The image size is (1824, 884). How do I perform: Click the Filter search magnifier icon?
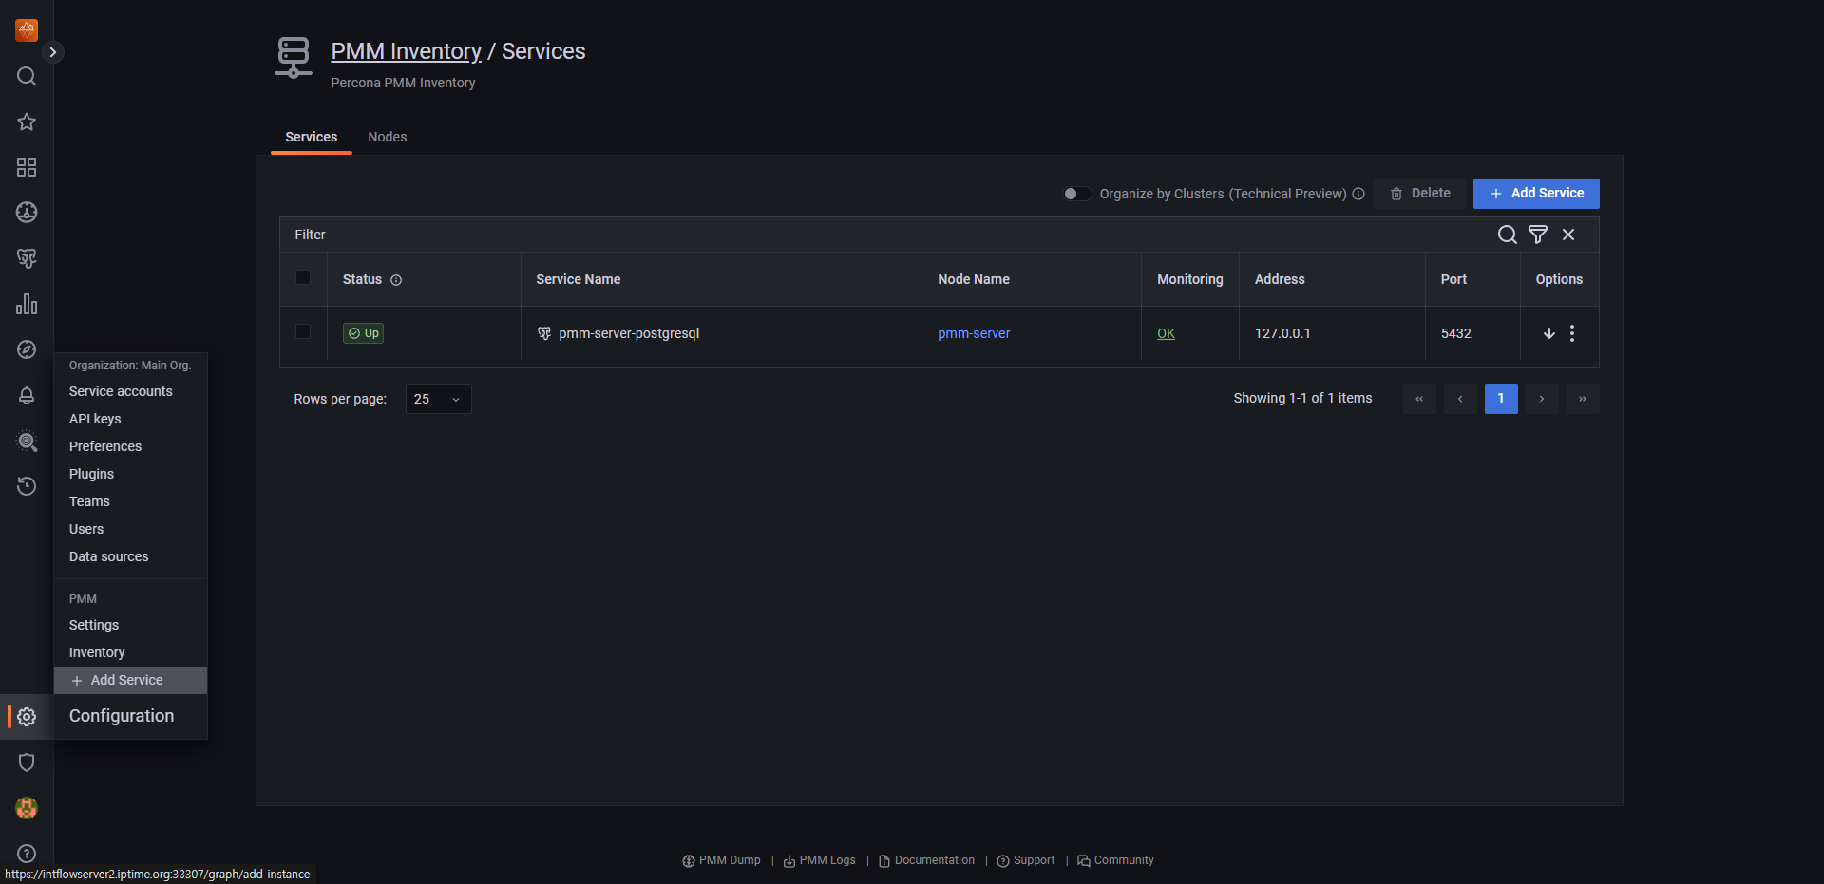coord(1507,235)
